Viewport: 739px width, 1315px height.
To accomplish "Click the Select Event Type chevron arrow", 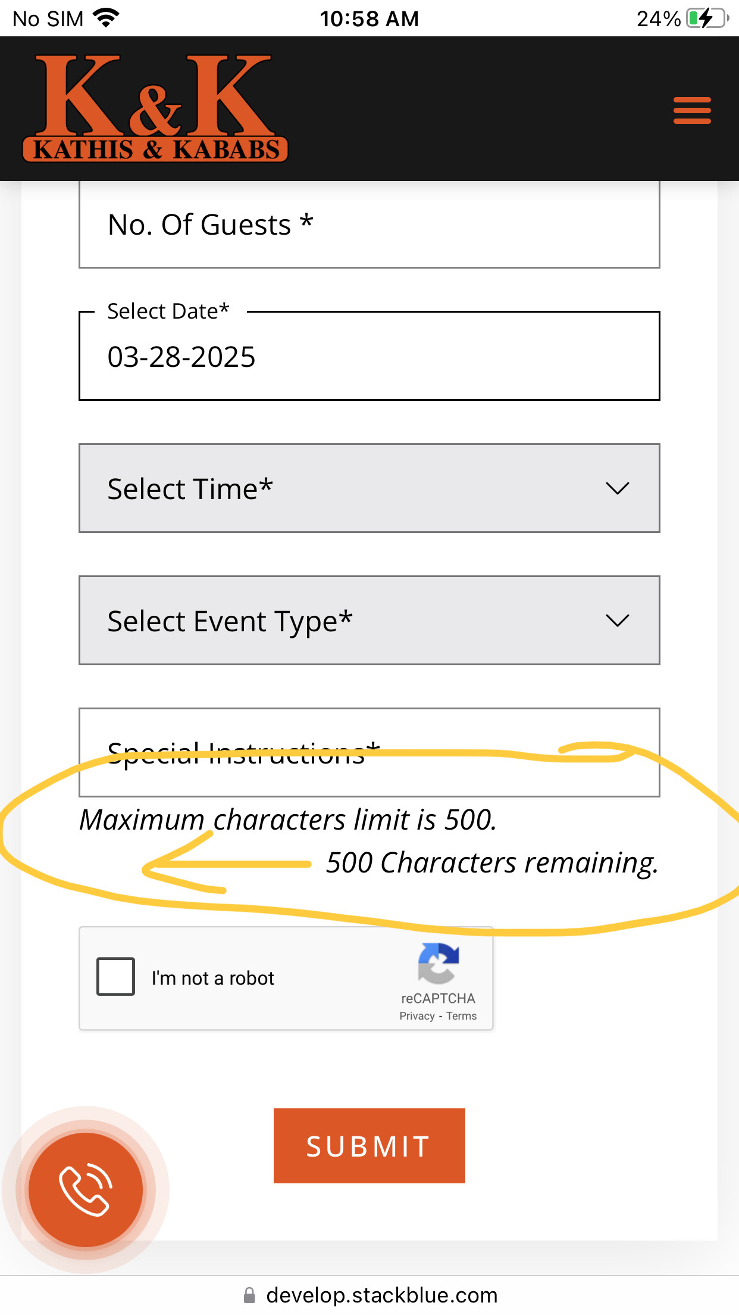I will pyautogui.click(x=617, y=621).
